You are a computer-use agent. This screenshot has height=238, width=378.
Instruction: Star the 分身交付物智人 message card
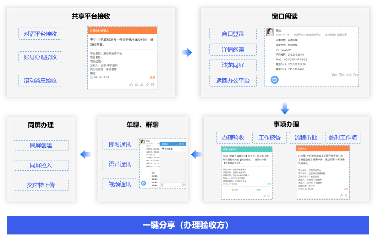coord(137,85)
